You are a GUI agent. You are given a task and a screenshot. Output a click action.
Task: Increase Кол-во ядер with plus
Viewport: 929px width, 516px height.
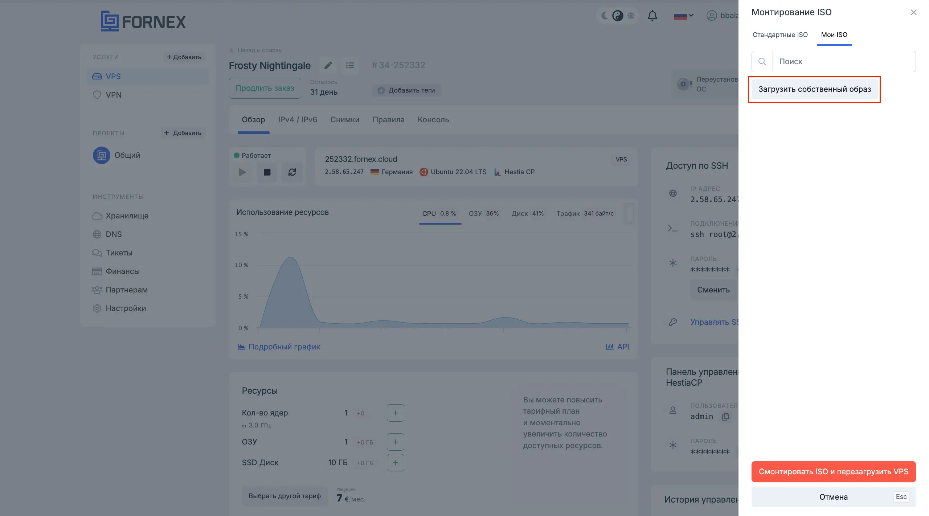coord(396,413)
